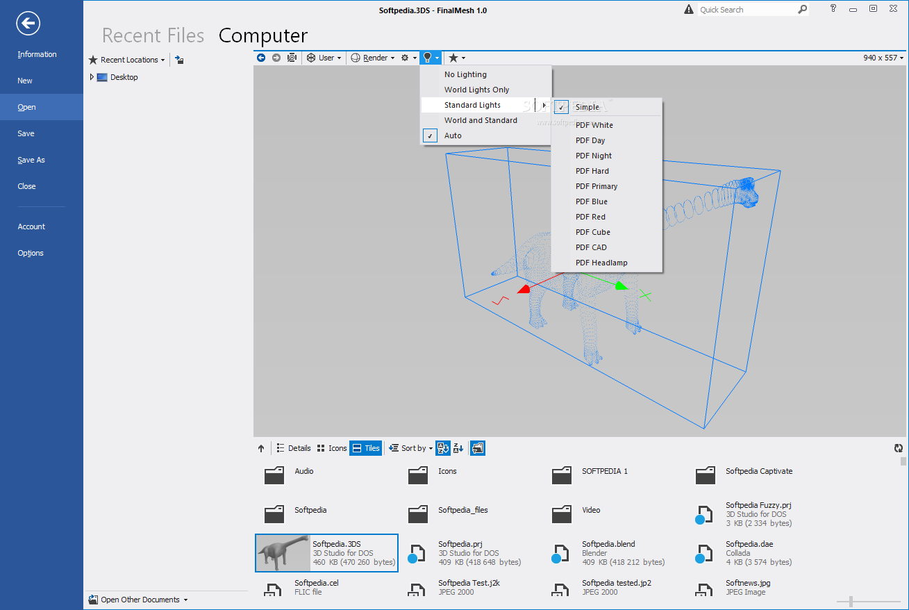Click the warning triangle icon near Quick Search

click(x=688, y=9)
